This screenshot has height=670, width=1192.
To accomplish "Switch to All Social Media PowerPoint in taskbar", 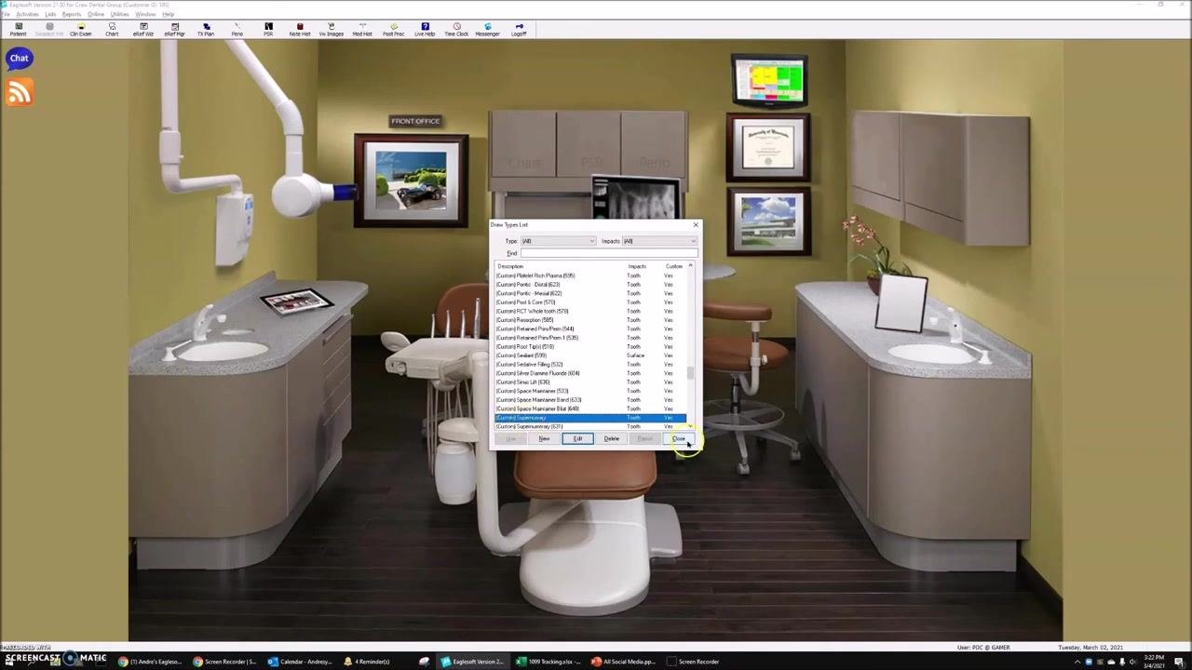I will coord(623,662).
